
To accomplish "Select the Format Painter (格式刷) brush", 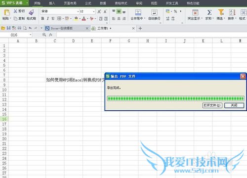I will 31,12.
